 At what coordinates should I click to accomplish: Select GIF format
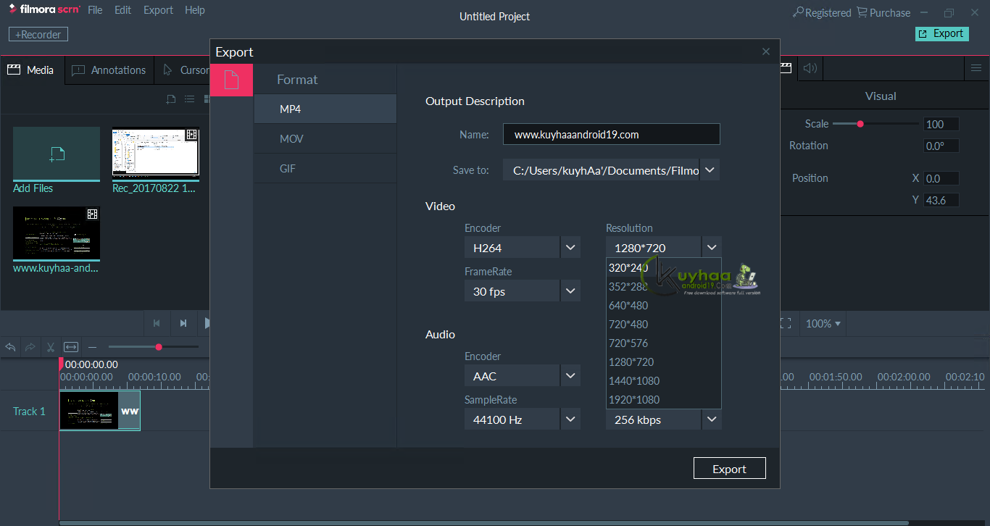pyautogui.click(x=325, y=168)
